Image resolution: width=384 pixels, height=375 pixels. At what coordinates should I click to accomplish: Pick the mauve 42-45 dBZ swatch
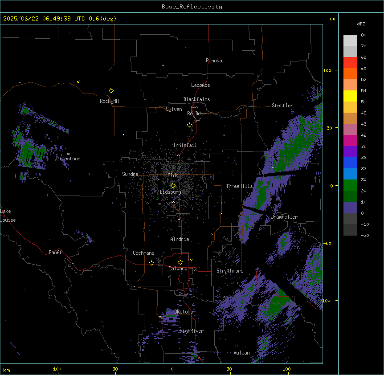tap(350, 130)
